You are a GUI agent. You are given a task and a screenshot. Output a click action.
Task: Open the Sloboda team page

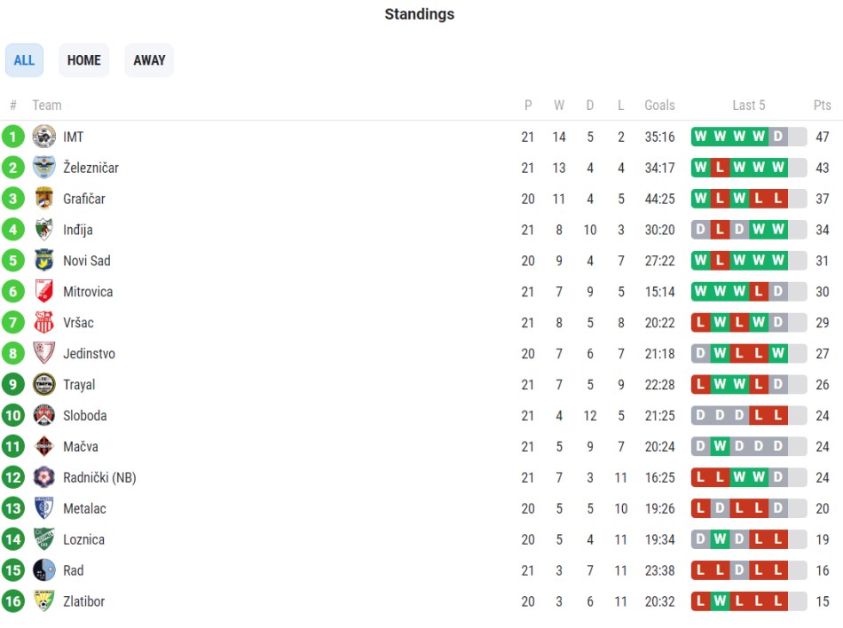pos(85,416)
